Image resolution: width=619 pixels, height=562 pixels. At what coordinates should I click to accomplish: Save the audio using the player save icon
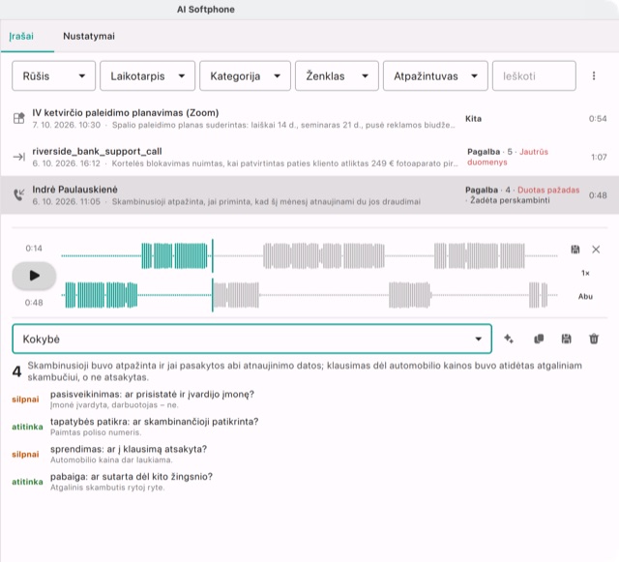tap(575, 250)
